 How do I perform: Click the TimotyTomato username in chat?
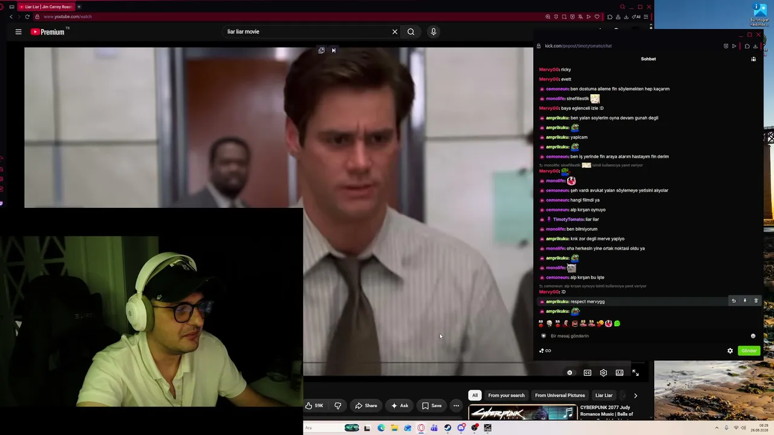tap(568, 219)
